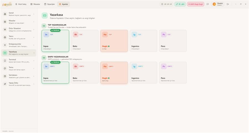
Task: Select the Pavo TSP card icon
Action: pos(164,34)
